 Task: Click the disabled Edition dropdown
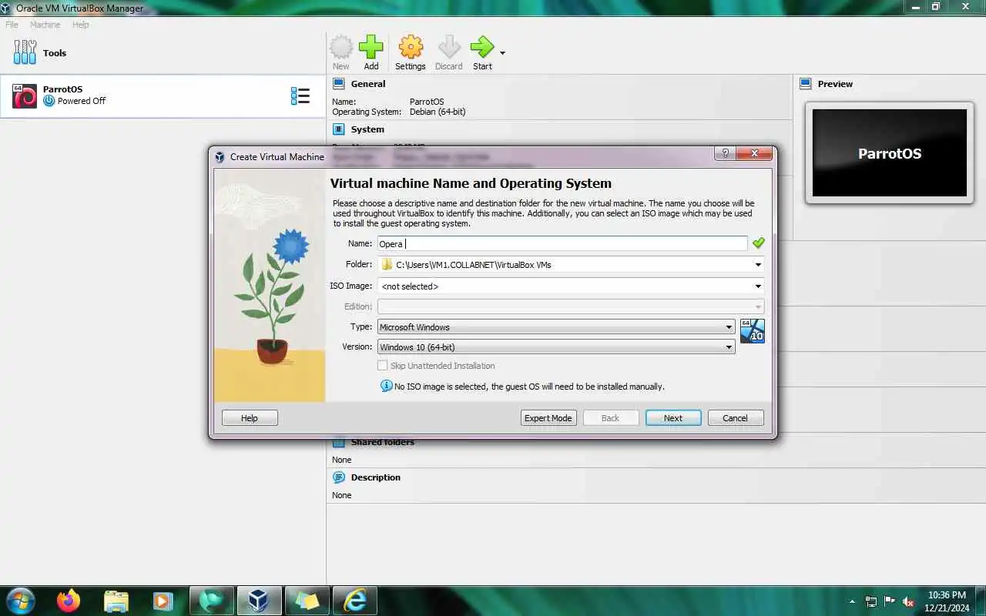[x=571, y=306]
